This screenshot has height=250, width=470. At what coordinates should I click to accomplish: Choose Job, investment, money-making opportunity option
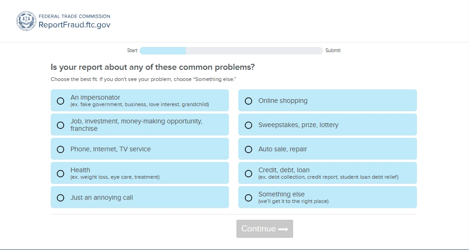coord(60,125)
